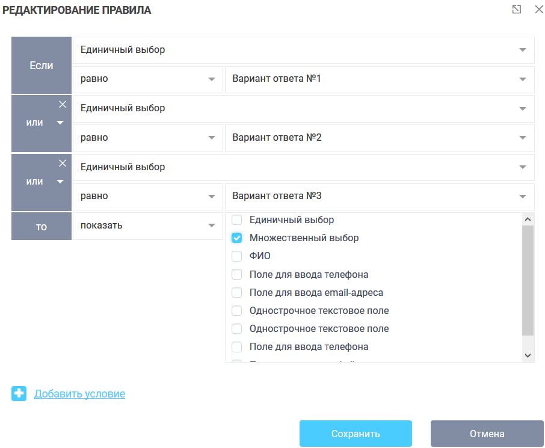Screen dimensions: 545x448
Task: Open the Если question selector dropdown
Action: pos(303,50)
